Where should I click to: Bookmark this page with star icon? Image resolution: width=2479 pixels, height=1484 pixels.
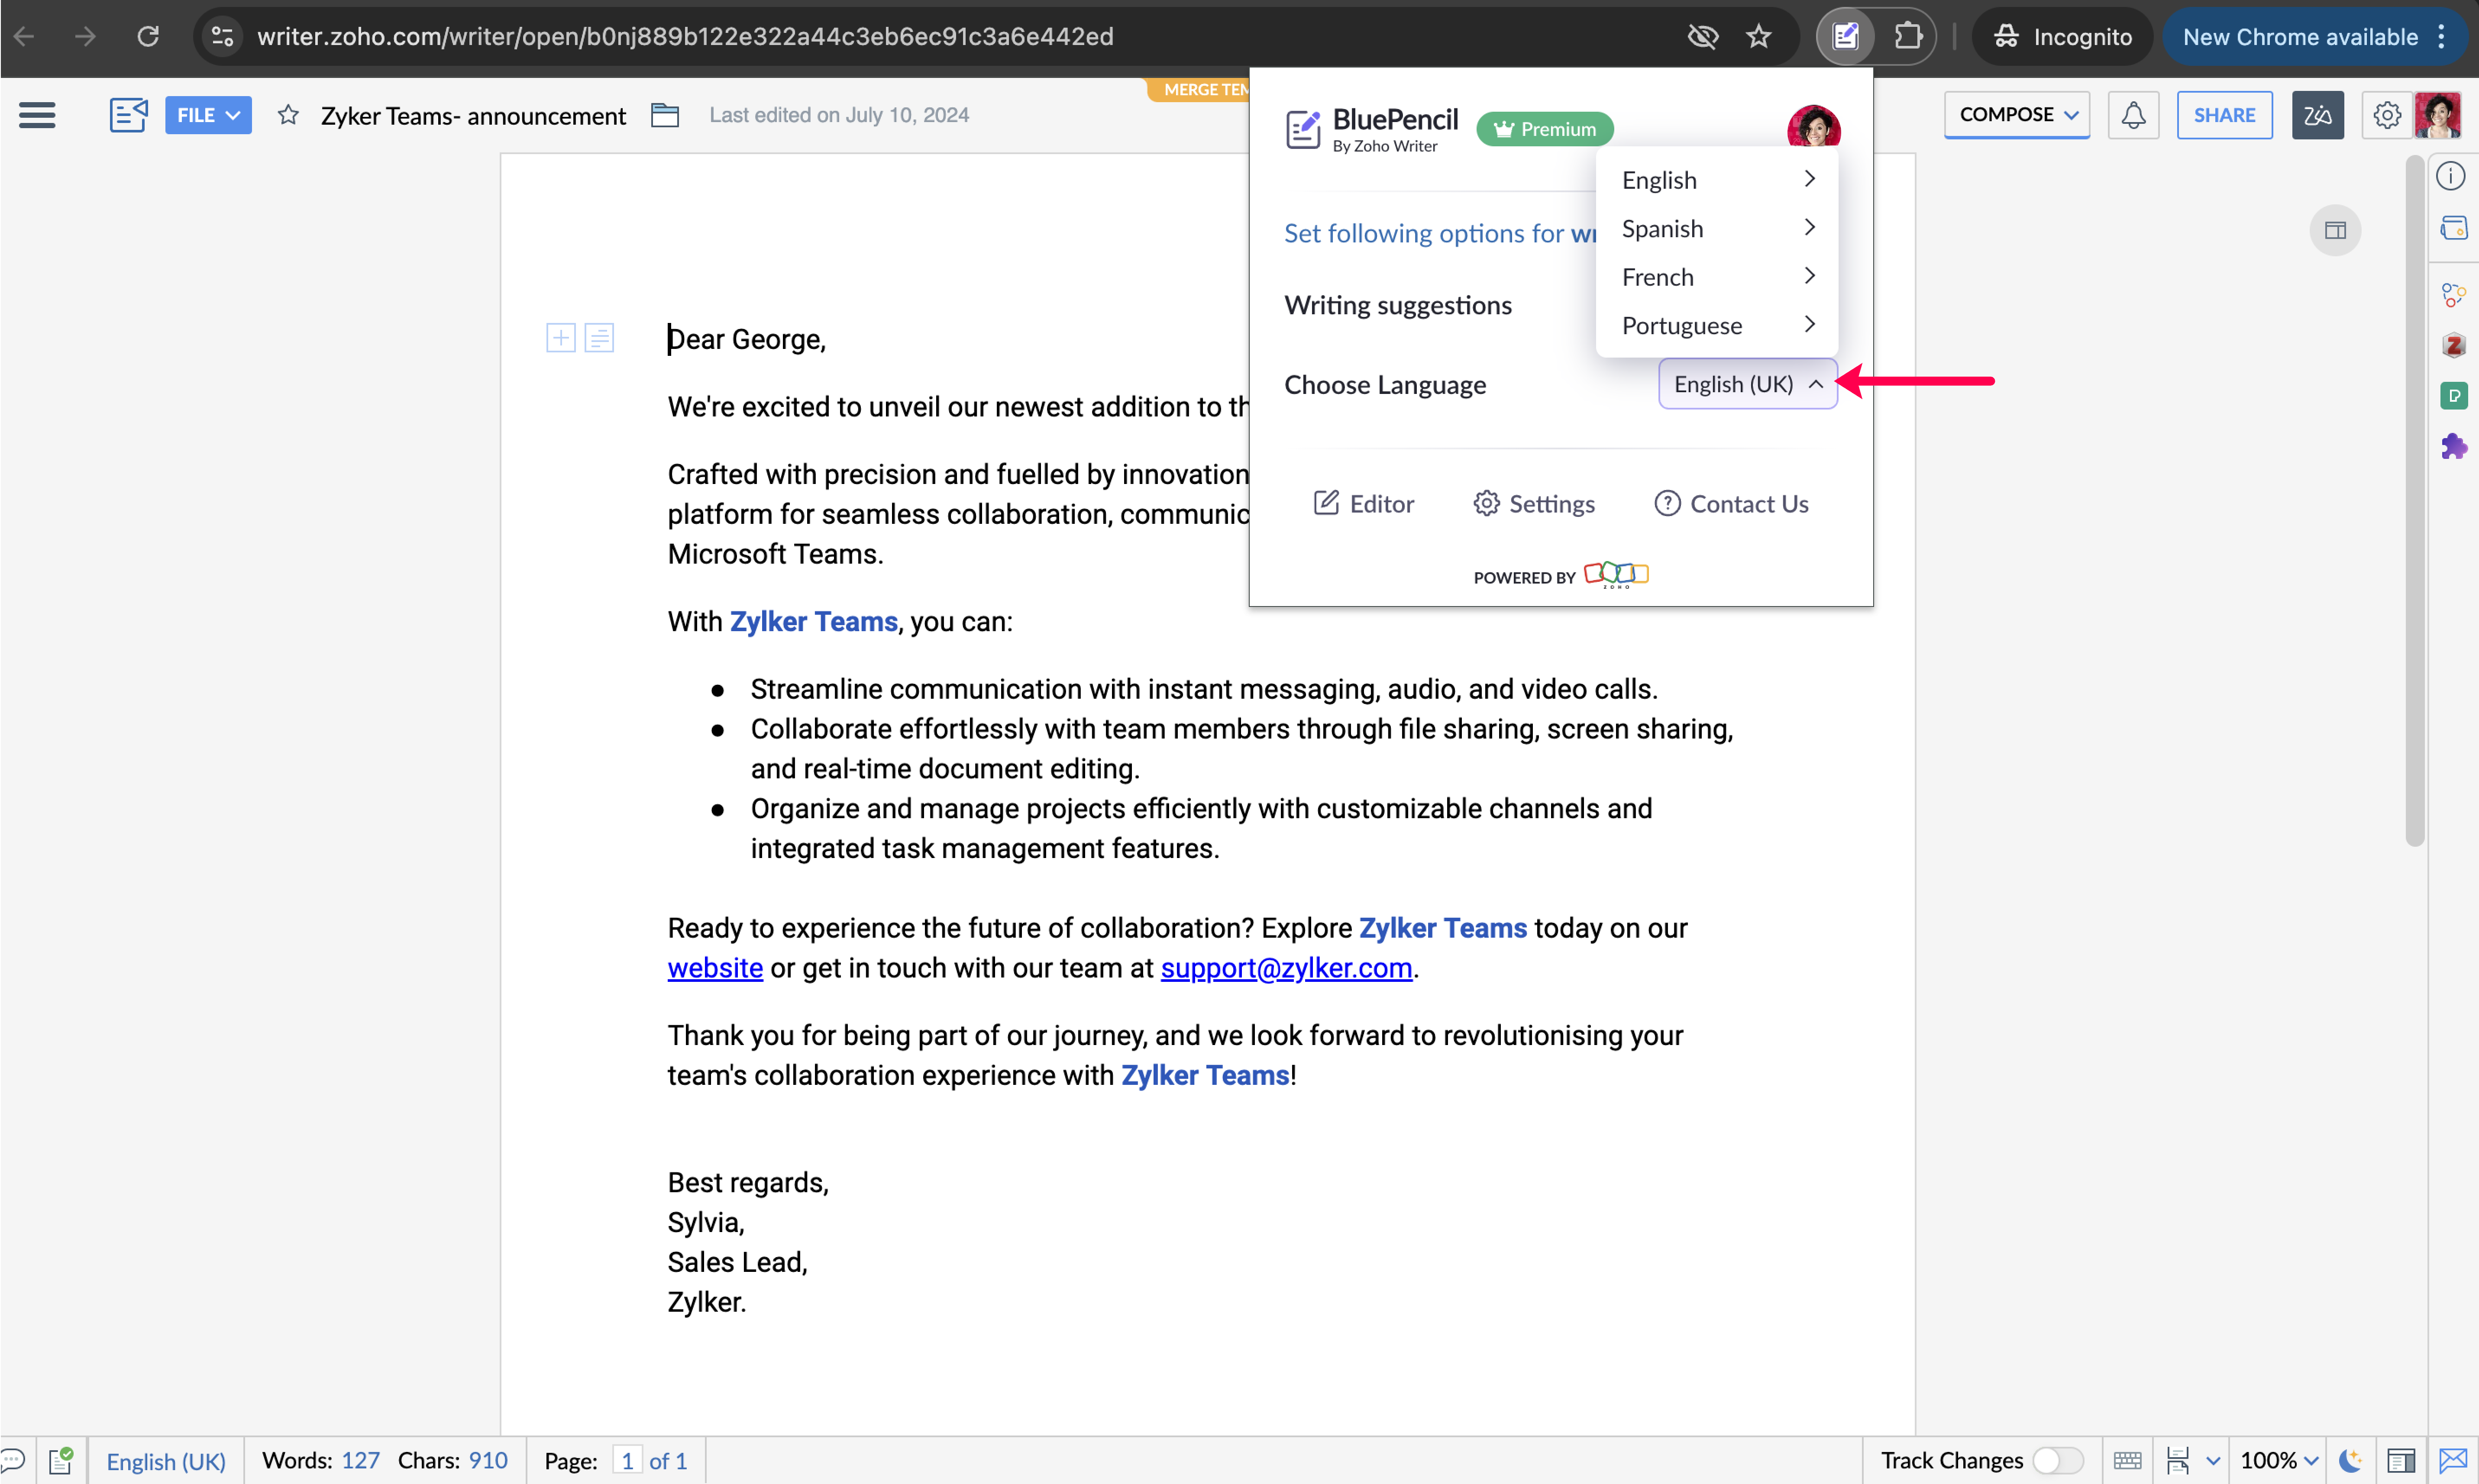coord(1759,37)
